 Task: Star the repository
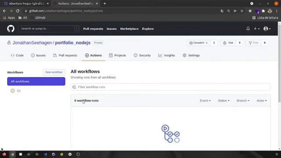click(x=228, y=43)
